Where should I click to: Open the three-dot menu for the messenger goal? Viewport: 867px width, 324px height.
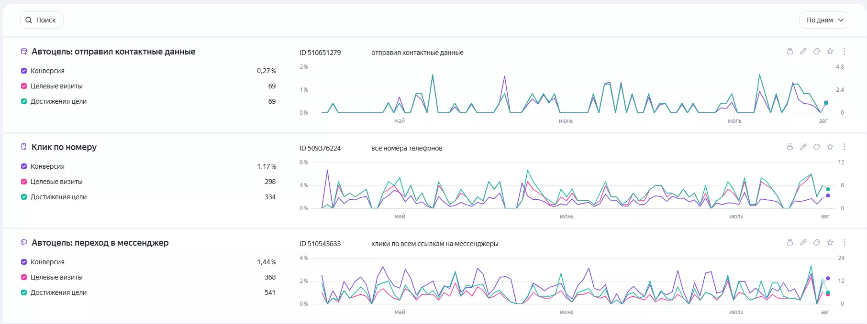(845, 242)
